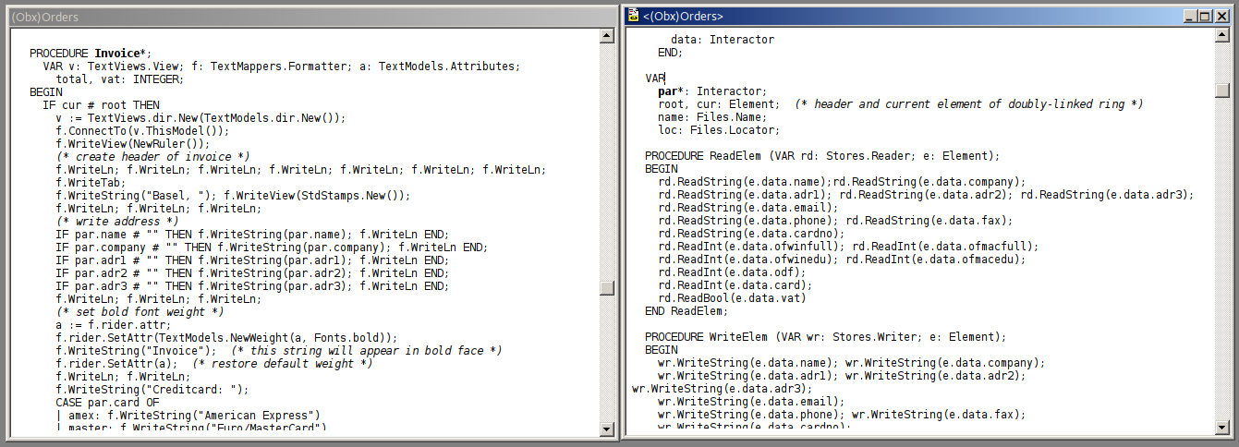
Task: Click the f.WriteString("Invoice") line
Action: [x=136, y=351]
